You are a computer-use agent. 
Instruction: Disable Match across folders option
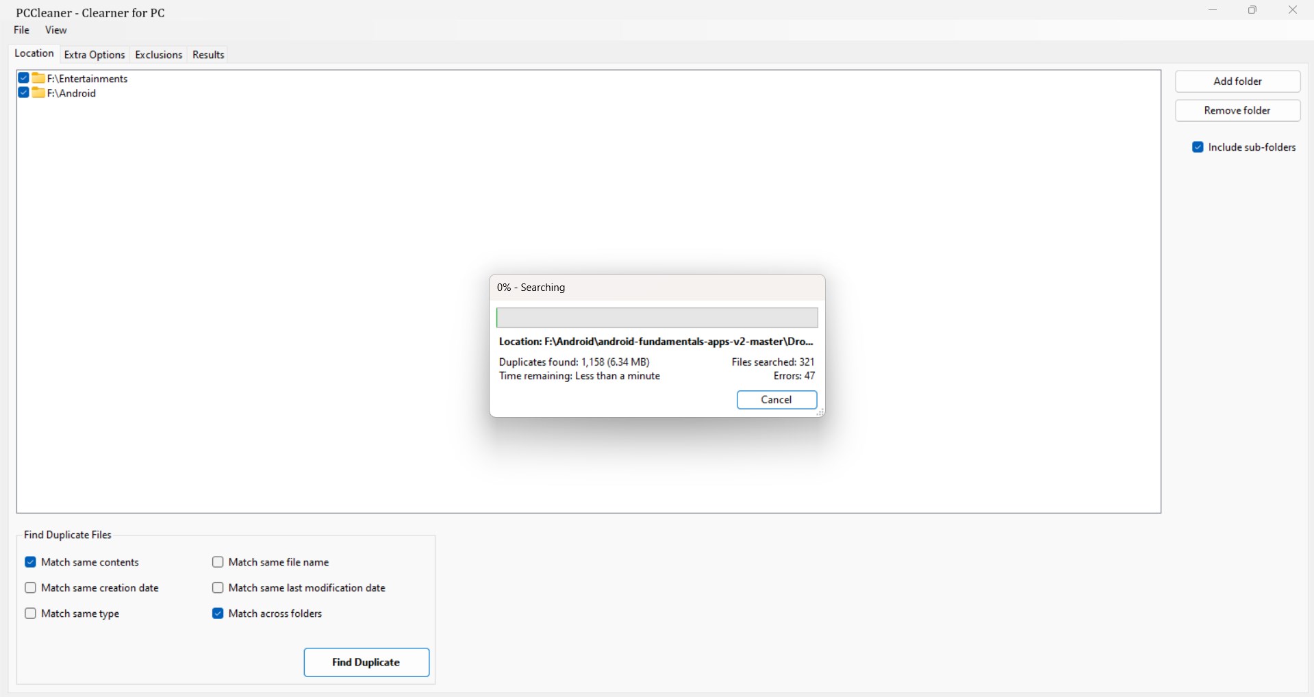218,613
